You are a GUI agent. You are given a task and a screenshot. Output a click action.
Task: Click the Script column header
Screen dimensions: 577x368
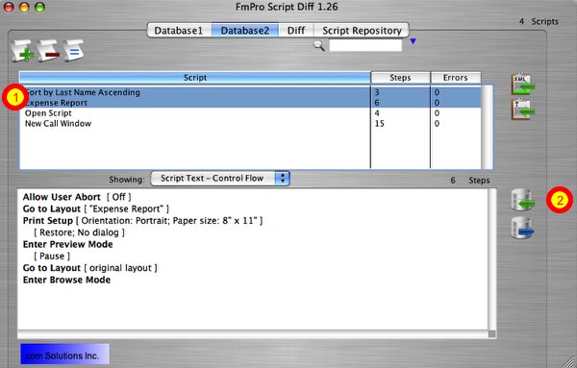coord(195,78)
